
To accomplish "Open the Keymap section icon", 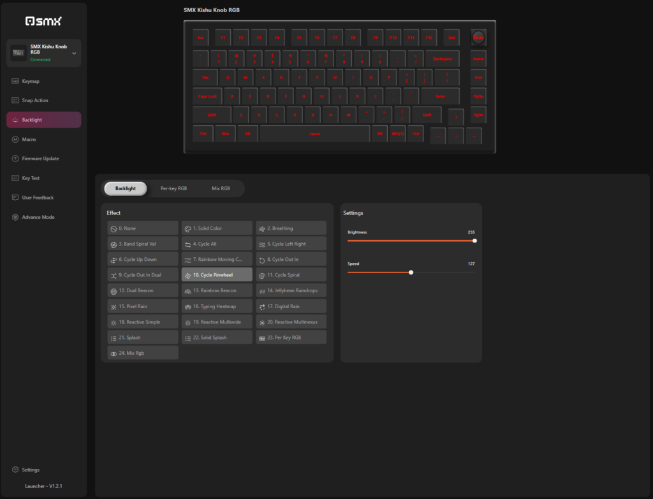I will tap(15, 81).
